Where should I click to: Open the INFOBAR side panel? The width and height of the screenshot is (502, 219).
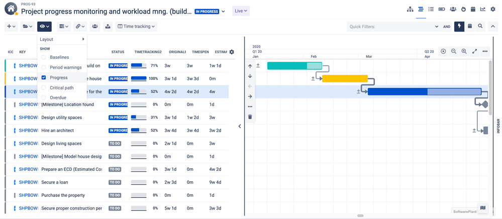point(497,127)
